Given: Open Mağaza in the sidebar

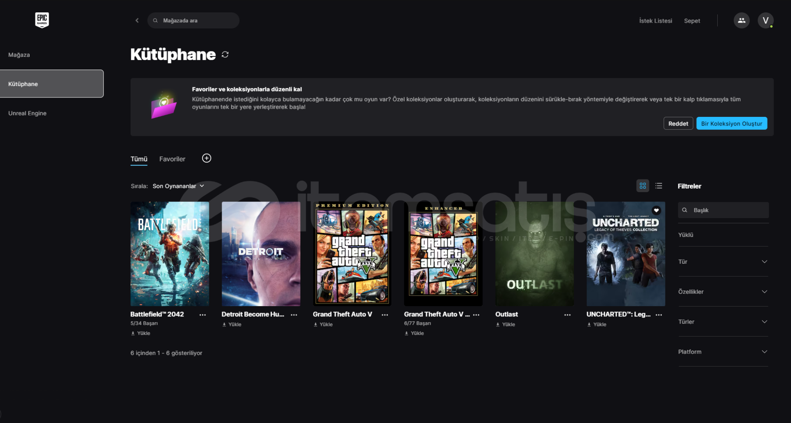Looking at the screenshot, I should click(19, 55).
